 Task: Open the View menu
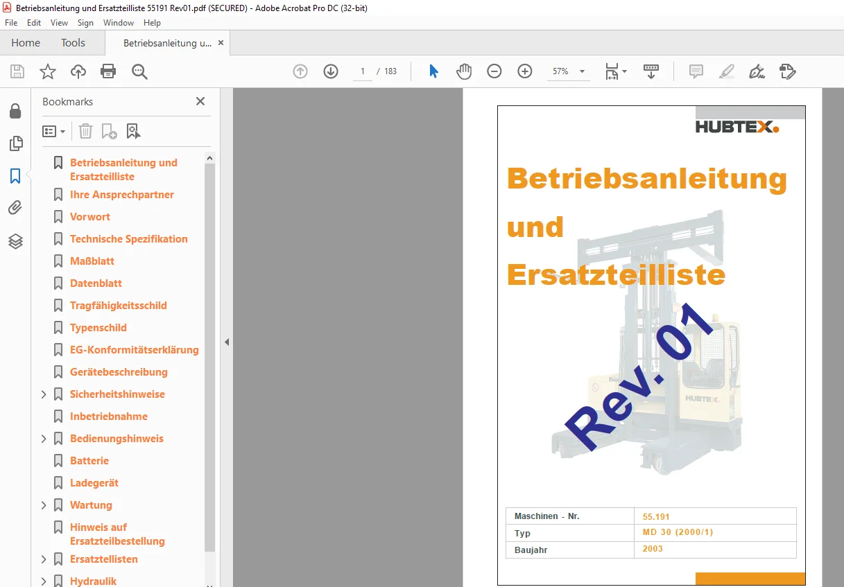point(60,23)
